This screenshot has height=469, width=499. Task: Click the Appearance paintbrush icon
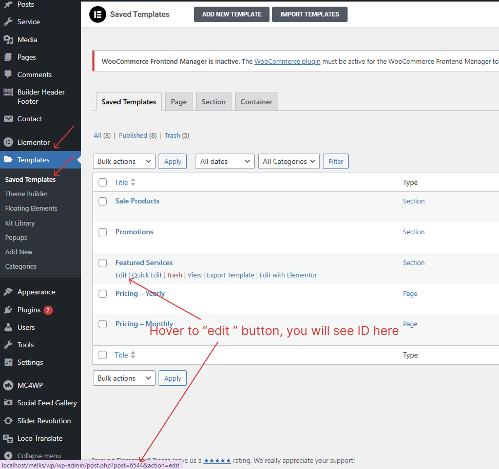coord(8,292)
